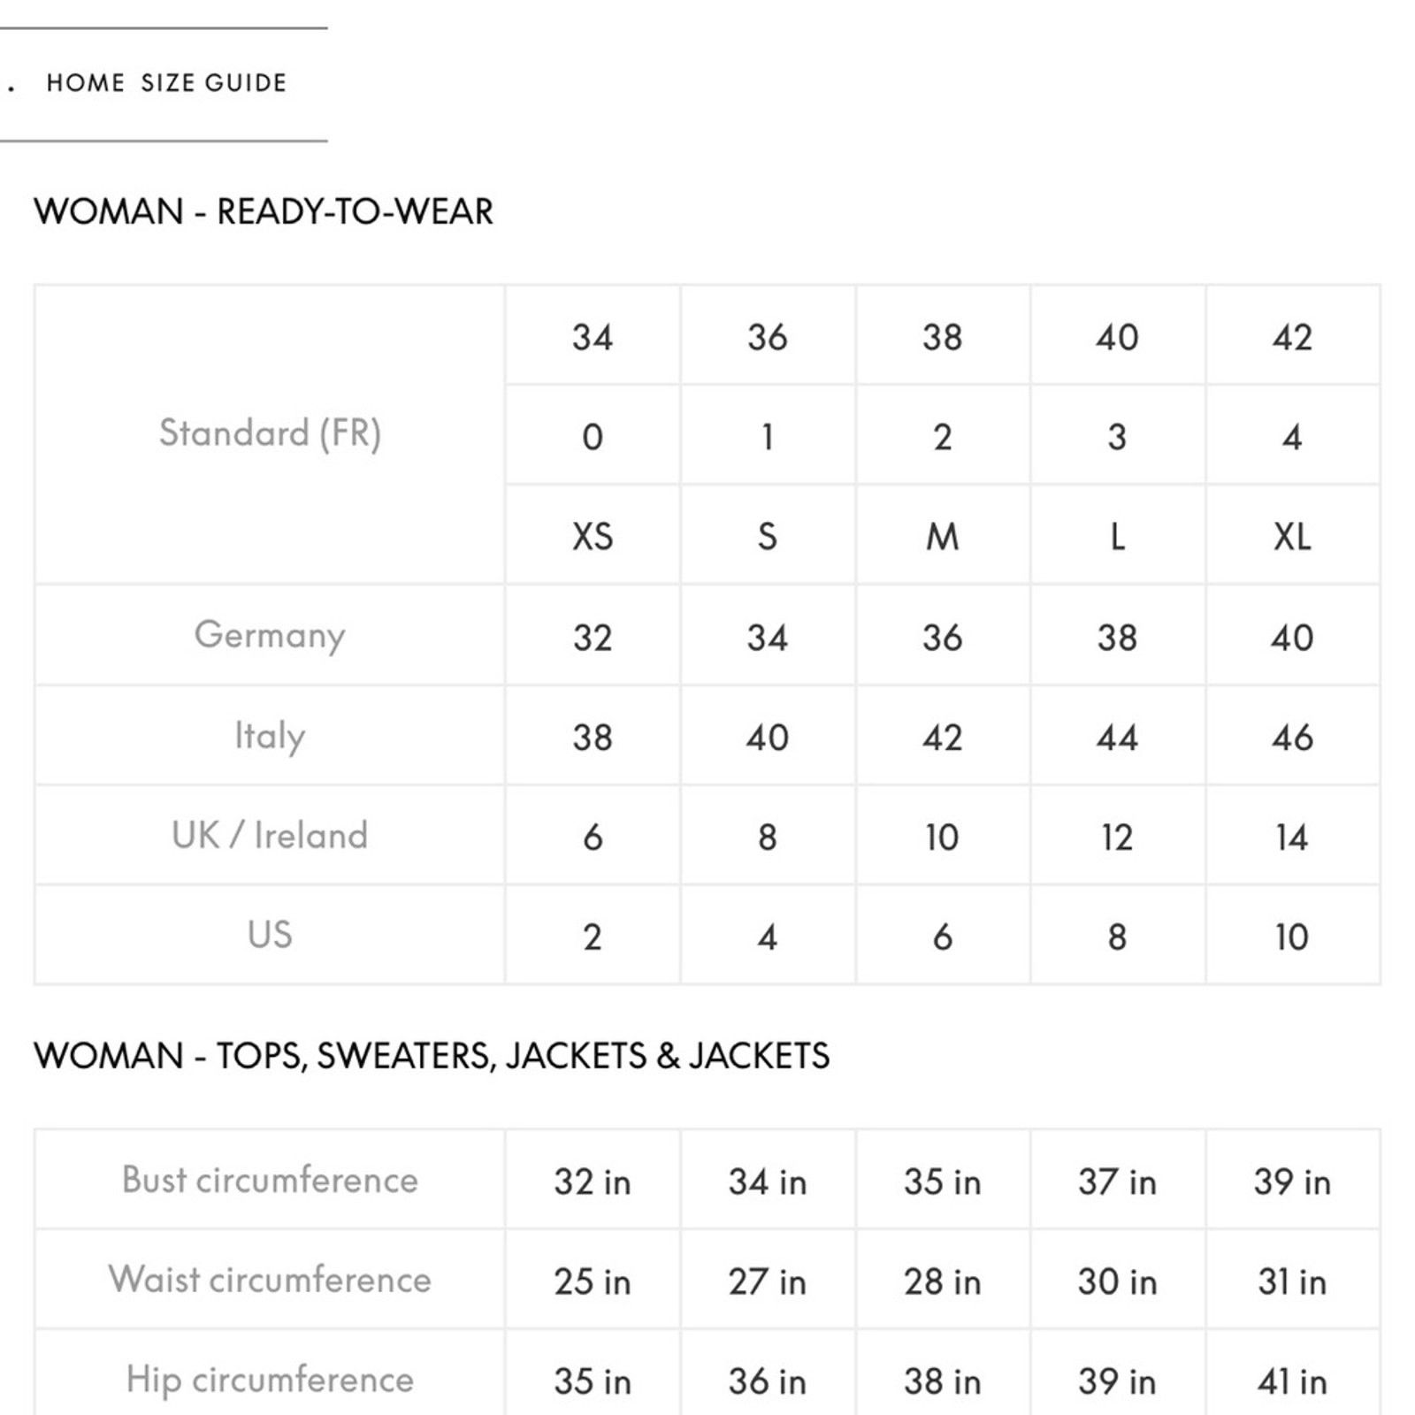1415x1415 pixels.
Task: Select the M size cell
Action: pyautogui.click(x=943, y=536)
